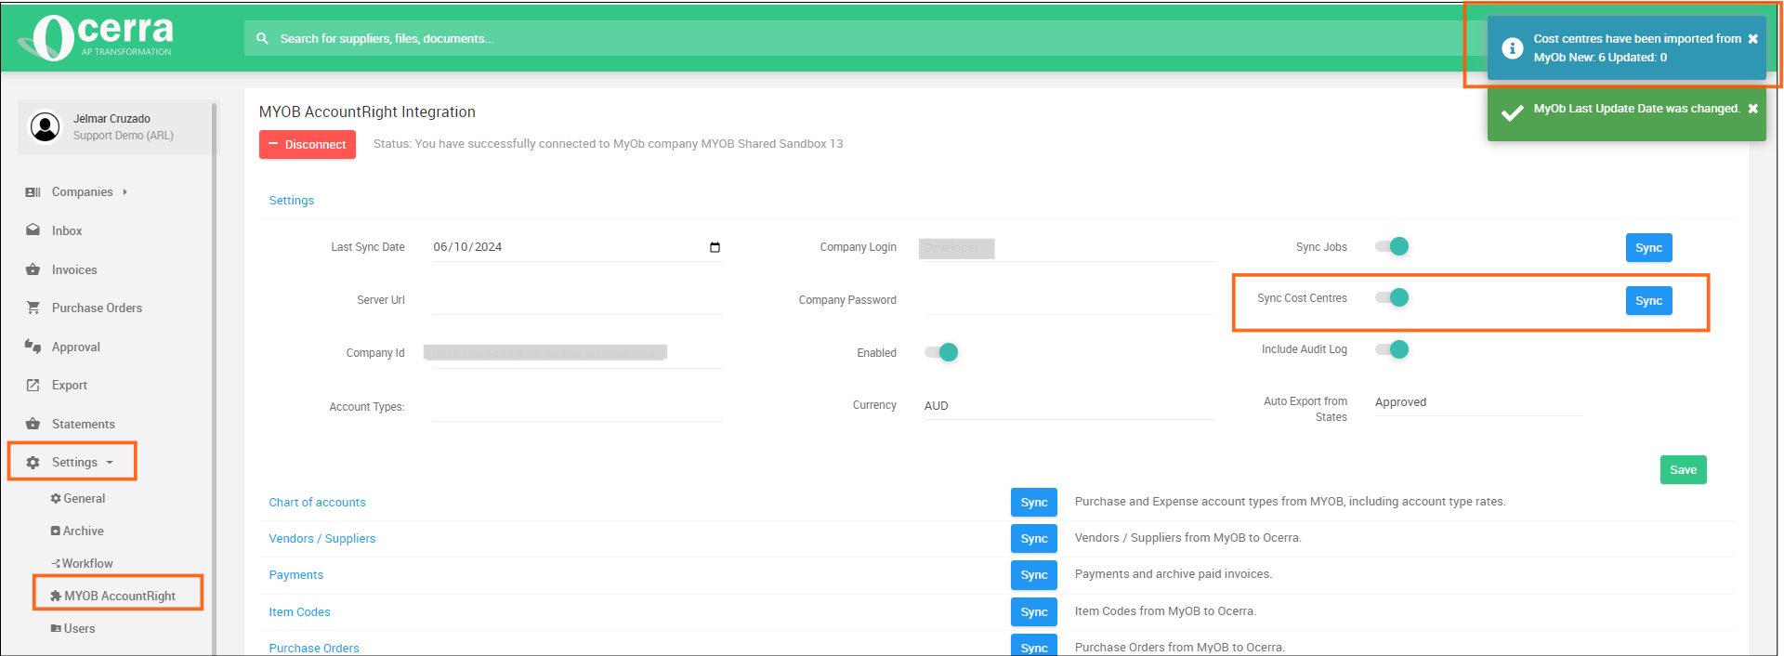Click the Last Sync Date value
The height and width of the screenshot is (656, 1784).
click(x=467, y=247)
